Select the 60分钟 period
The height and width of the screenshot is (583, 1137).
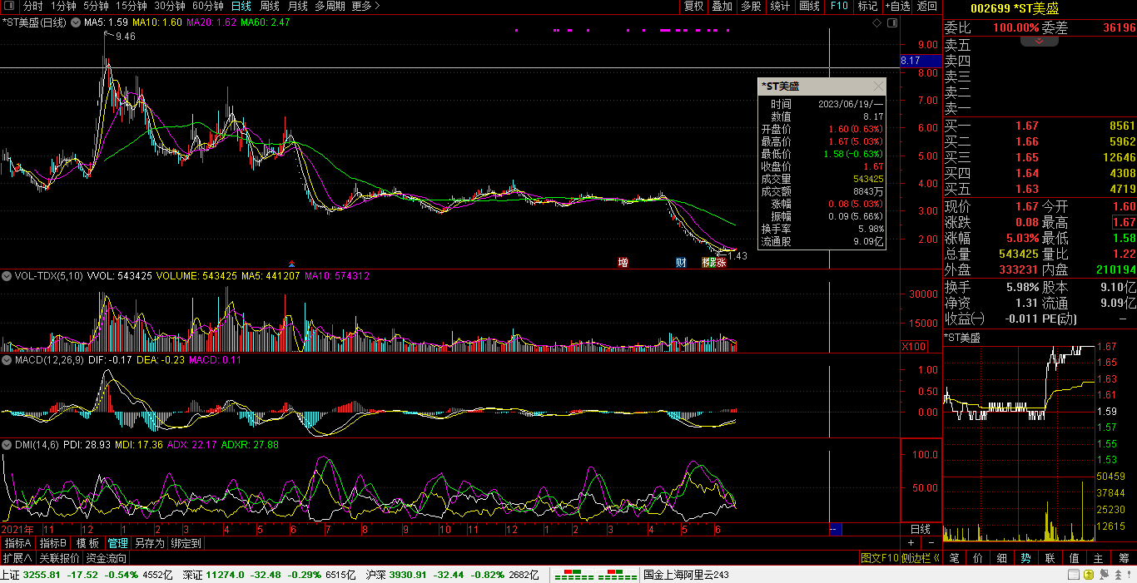[208, 6]
